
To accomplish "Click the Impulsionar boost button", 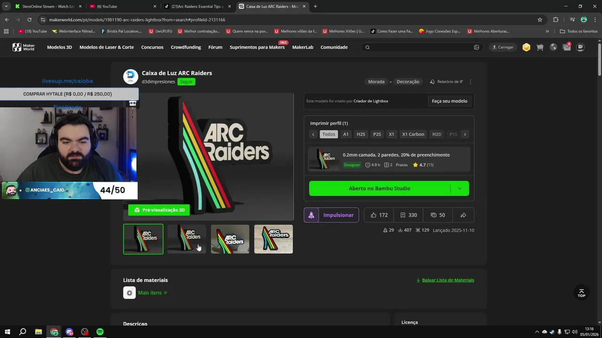I will coord(332,215).
